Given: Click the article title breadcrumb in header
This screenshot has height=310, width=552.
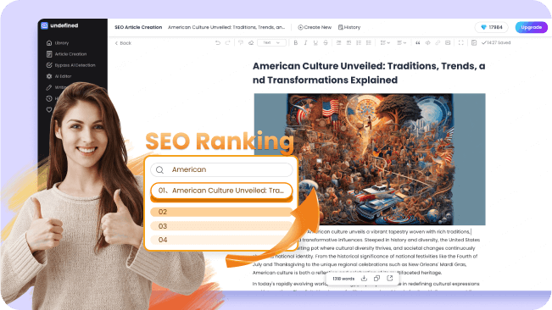Looking at the screenshot, I should (226, 27).
